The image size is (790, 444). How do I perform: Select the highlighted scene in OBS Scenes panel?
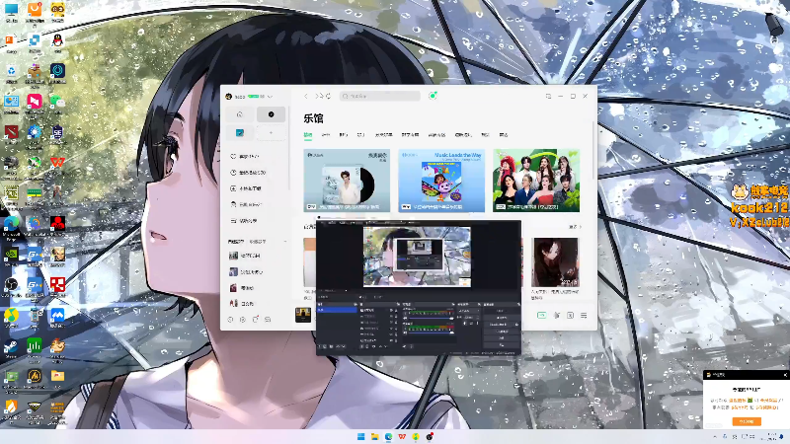click(x=337, y=310)
